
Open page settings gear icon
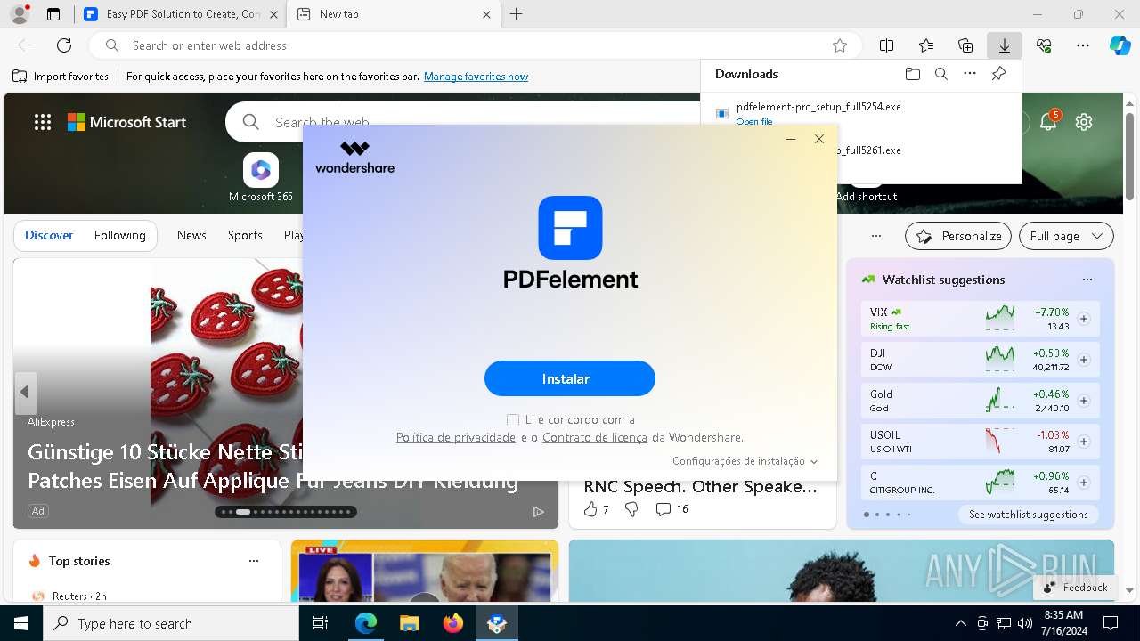coord(1084,122)
